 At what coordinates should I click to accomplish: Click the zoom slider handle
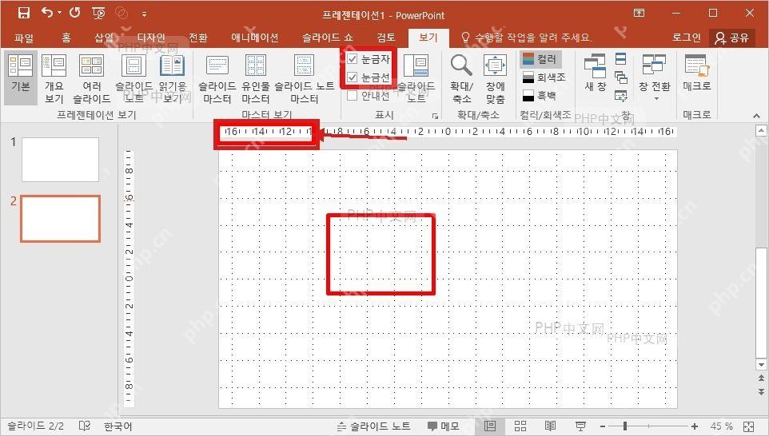pyautogui.click(x=625, y=426)
